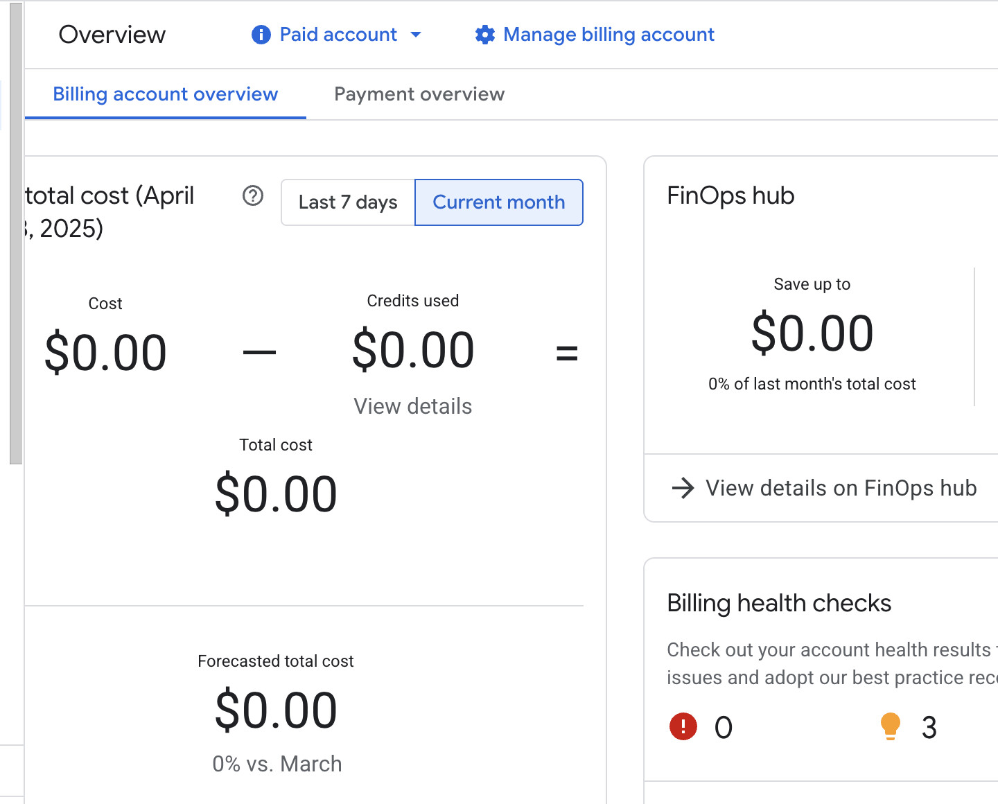Follow View details on FinOps hub link
The width and height of the screenshot is (998, 804).
pos(841,488)
